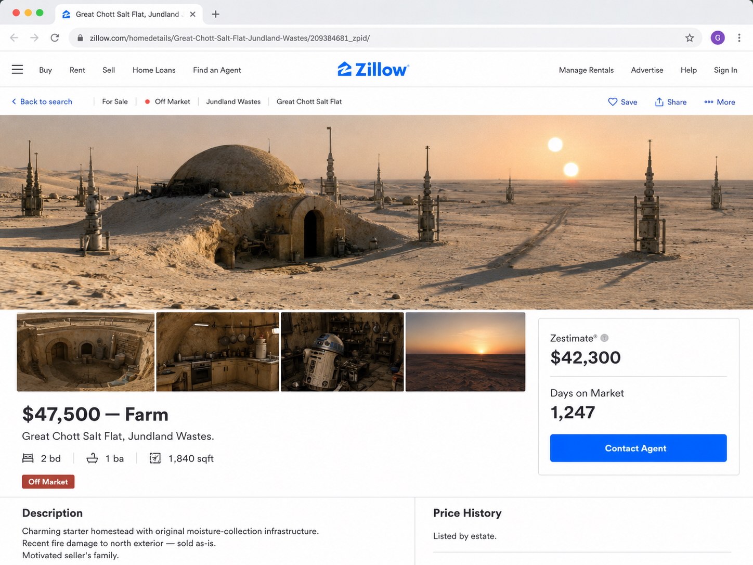Click the Zestimate value $42,300
Image resolution: width=753 pixels, height=565 pixels.
[586, 357]
